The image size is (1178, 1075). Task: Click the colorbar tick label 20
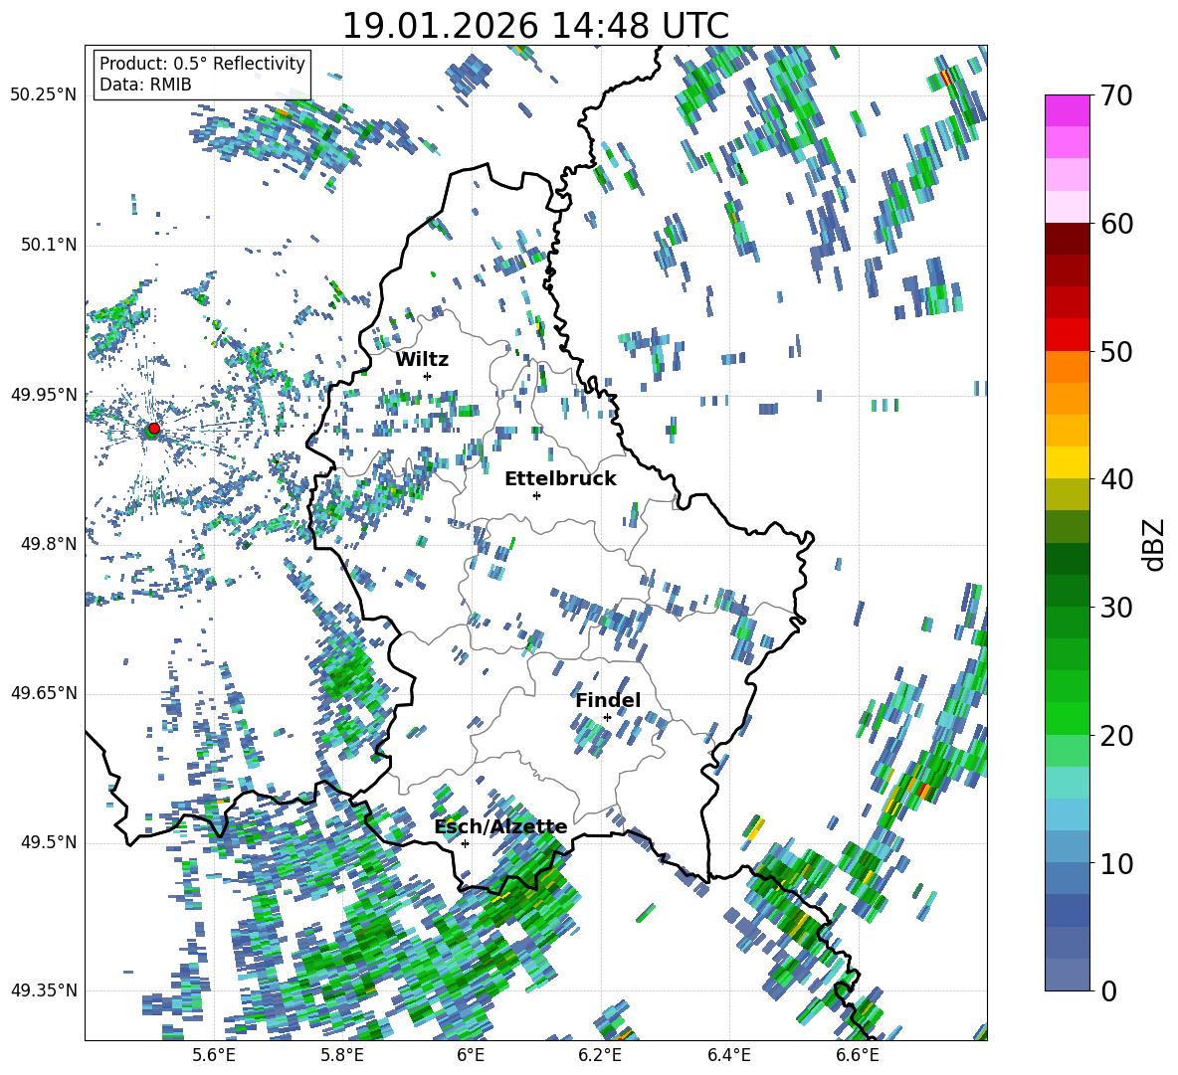point(1116,736)
